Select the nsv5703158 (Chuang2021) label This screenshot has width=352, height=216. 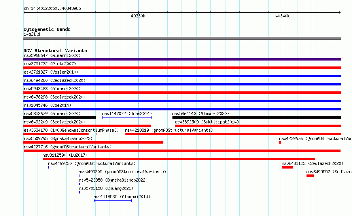(106, 188)
